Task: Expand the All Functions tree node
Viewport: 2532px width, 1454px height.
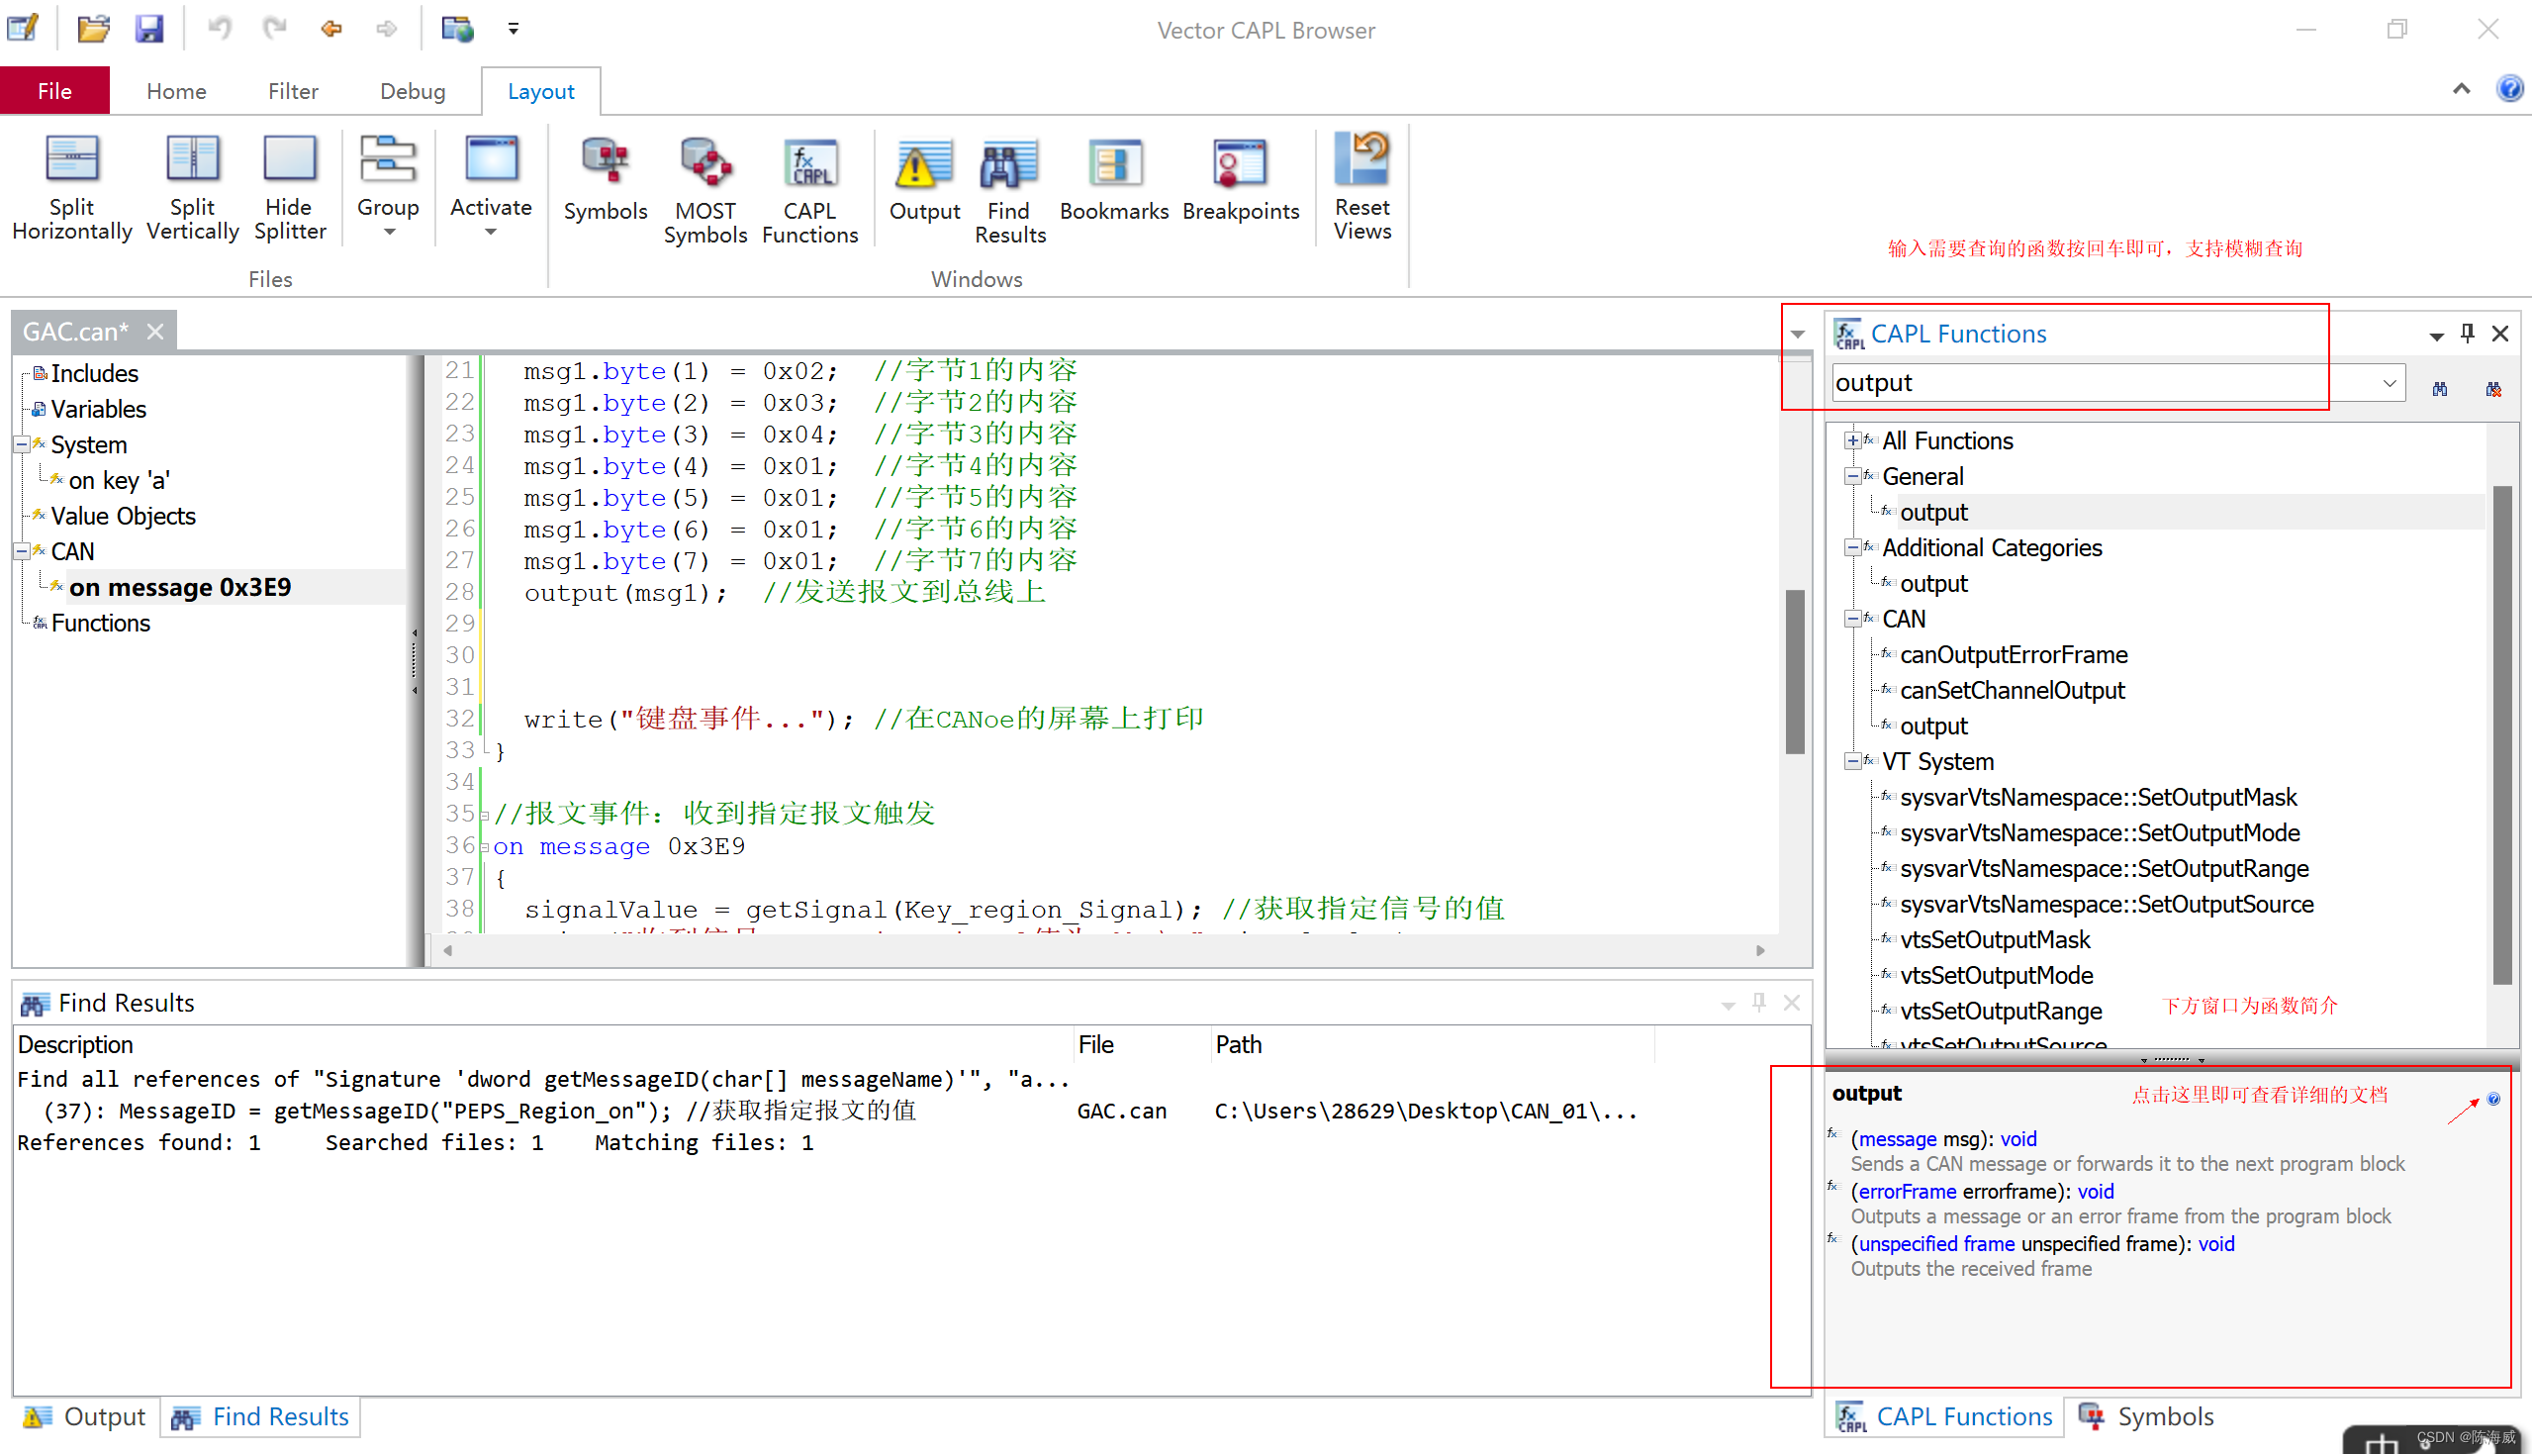Action: click(1853, 440)
